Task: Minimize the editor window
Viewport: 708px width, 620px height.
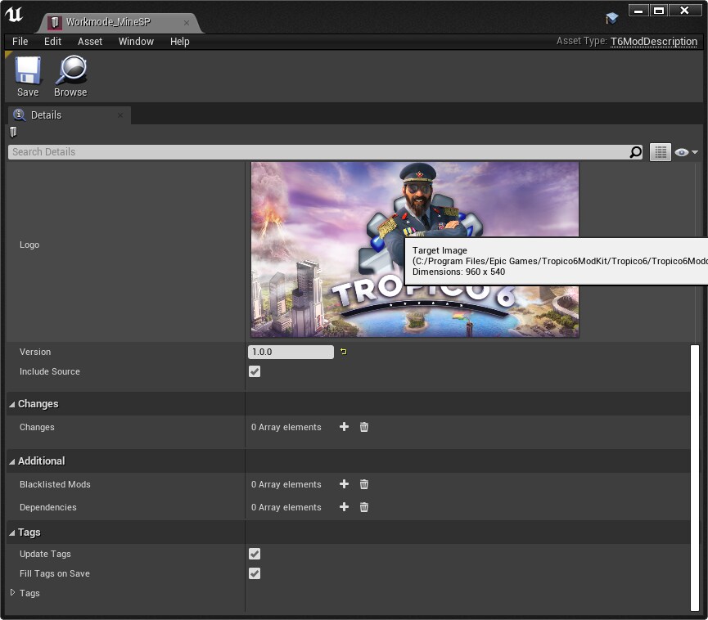Action: [x=638, y=11]
